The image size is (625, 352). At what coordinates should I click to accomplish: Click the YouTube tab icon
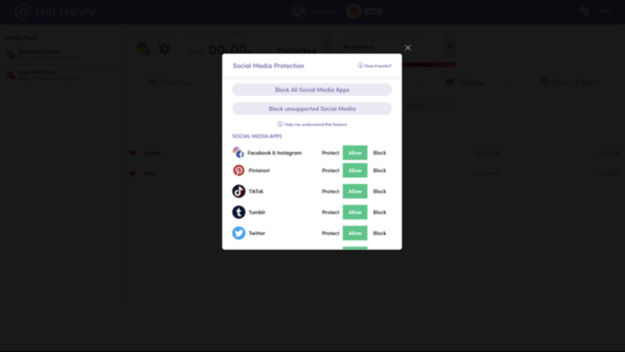pyautogui.click(x=450, y=82)
